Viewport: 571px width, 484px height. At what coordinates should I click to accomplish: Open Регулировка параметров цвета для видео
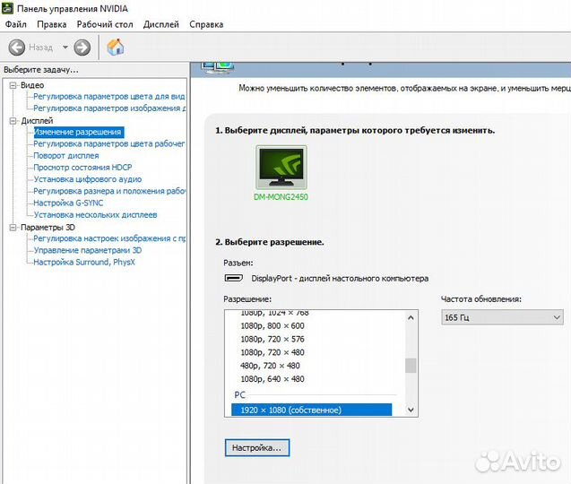[108, 97]
